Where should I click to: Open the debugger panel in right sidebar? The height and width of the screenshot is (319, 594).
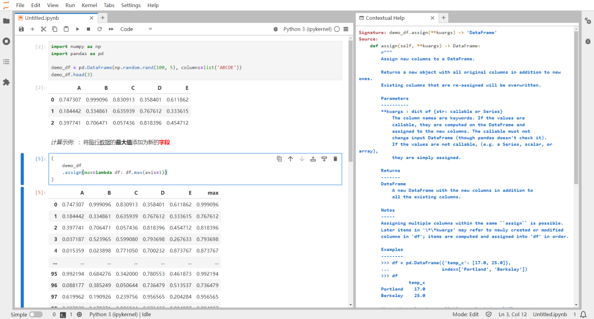587,41
